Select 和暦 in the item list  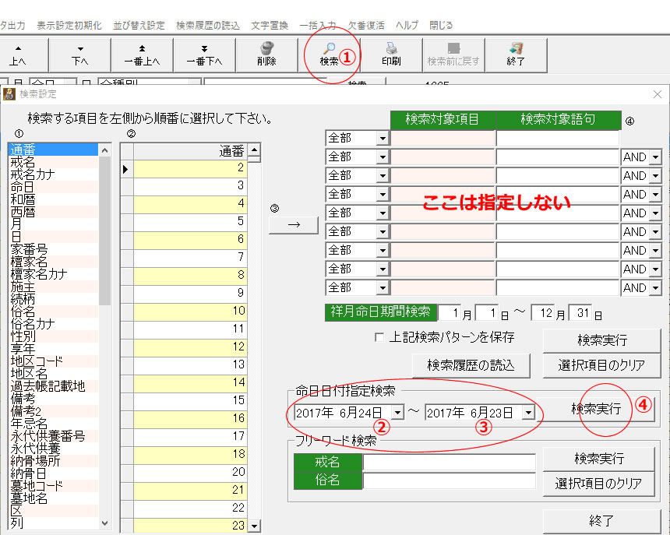pyautogui.click(x=52, y=199)
